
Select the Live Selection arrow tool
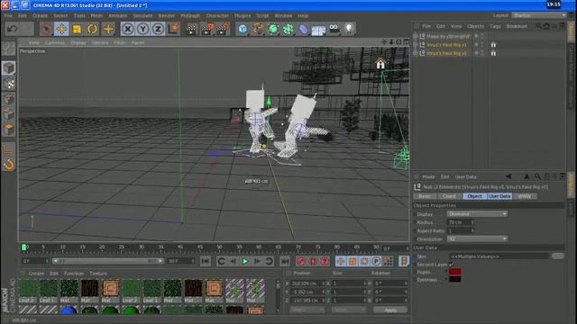click(x=46, y=29)
